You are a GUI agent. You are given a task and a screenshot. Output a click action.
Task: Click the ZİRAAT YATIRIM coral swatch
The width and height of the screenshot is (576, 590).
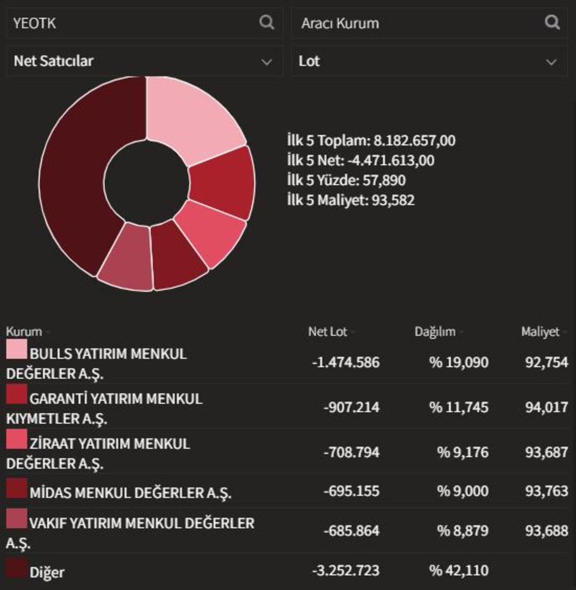point(16,439)
